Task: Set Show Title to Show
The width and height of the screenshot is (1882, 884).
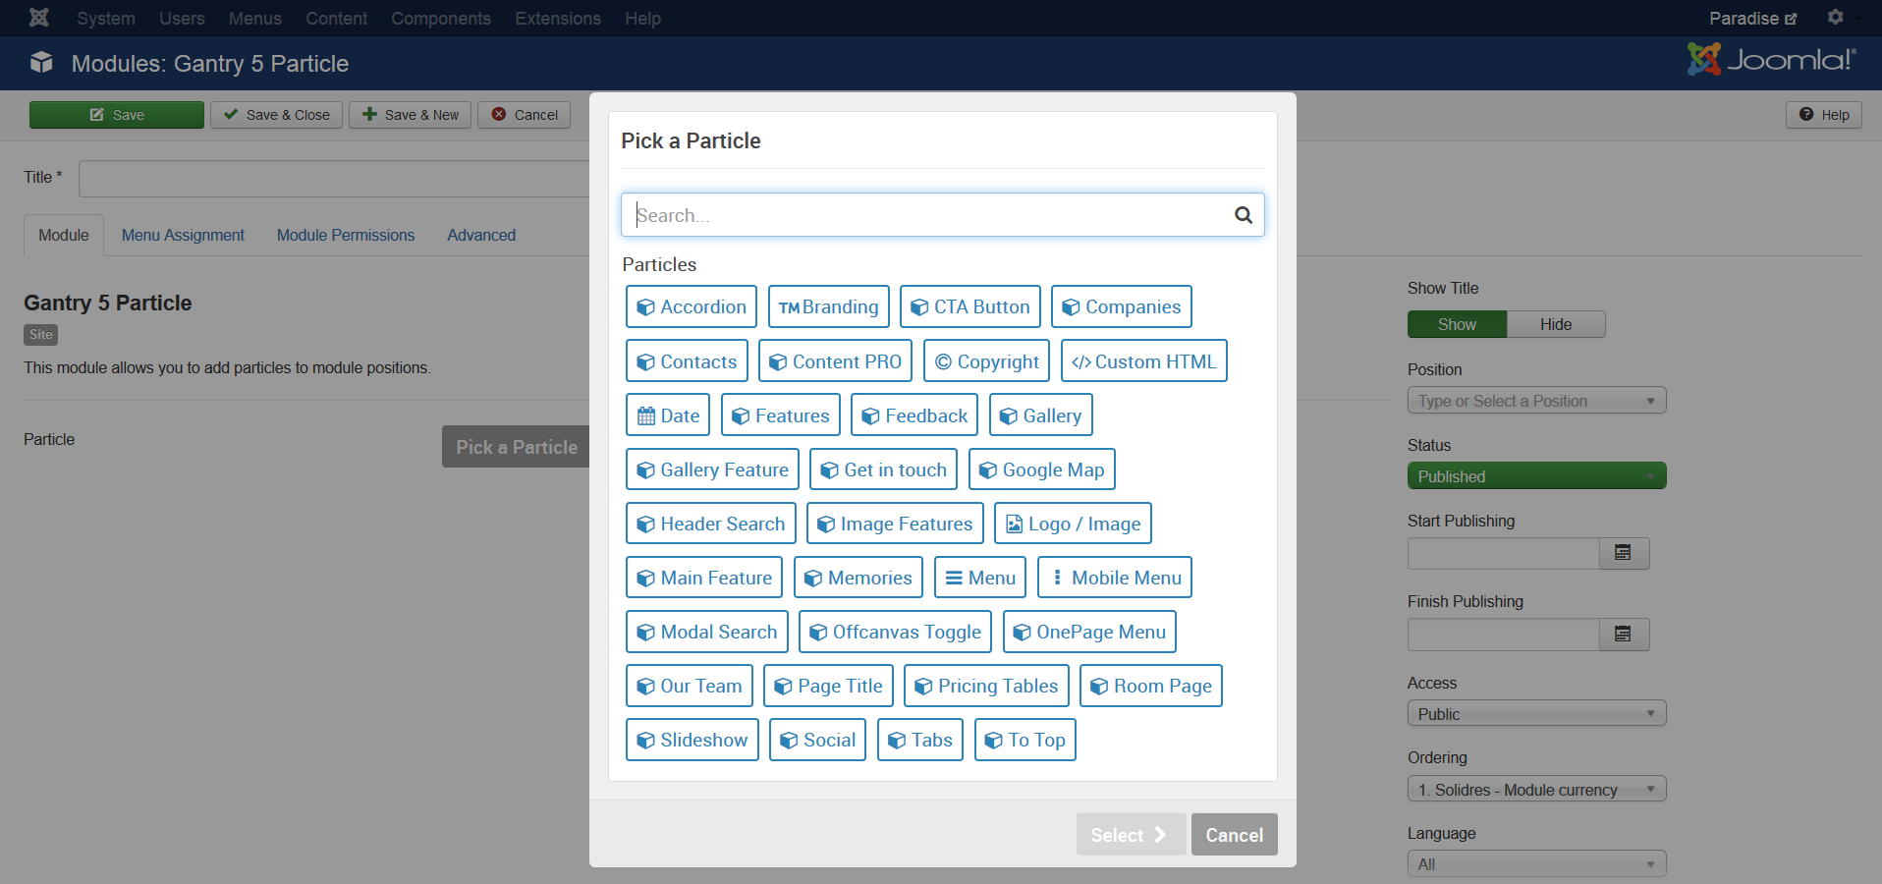Action: pos(1457,324)
